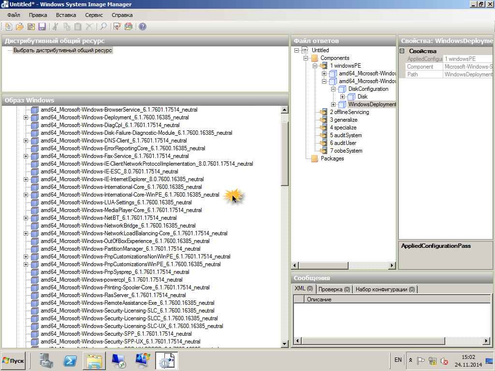Click the Описание column header

tap(397, 300)
